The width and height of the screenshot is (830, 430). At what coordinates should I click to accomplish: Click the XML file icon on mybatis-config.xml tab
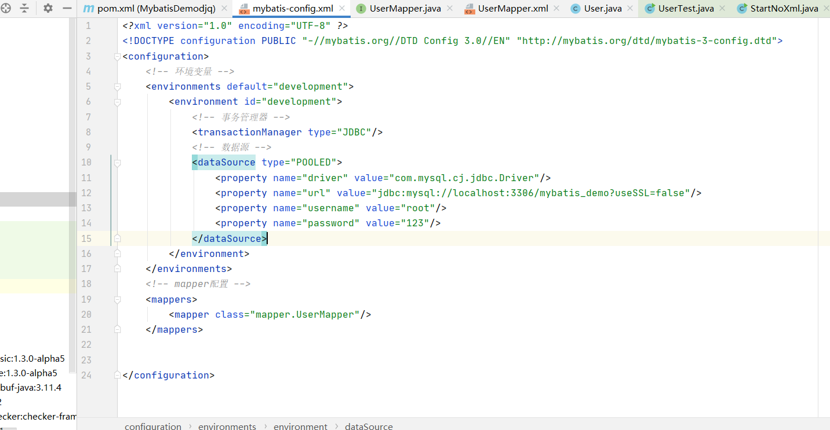pos(244,9)
